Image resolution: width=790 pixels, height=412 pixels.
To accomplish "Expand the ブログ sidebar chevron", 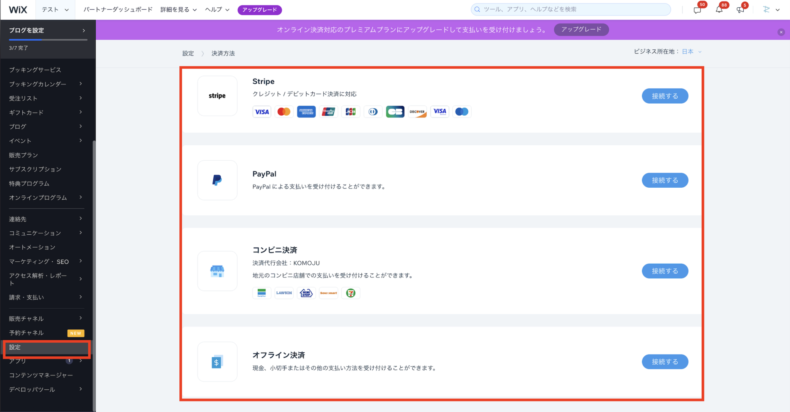I will pos(81,126).
